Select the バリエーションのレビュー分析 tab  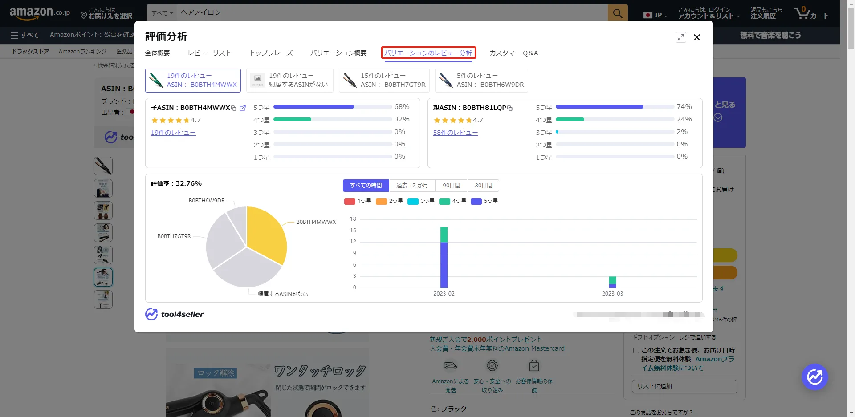(428, 53)
